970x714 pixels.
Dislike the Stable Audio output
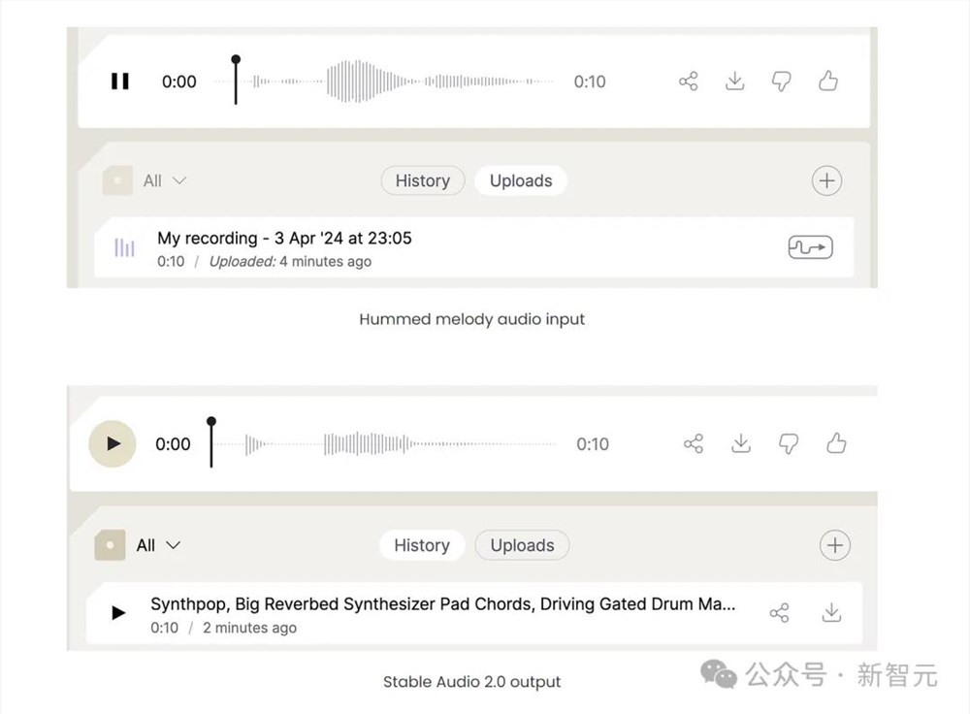click(789, 444)
